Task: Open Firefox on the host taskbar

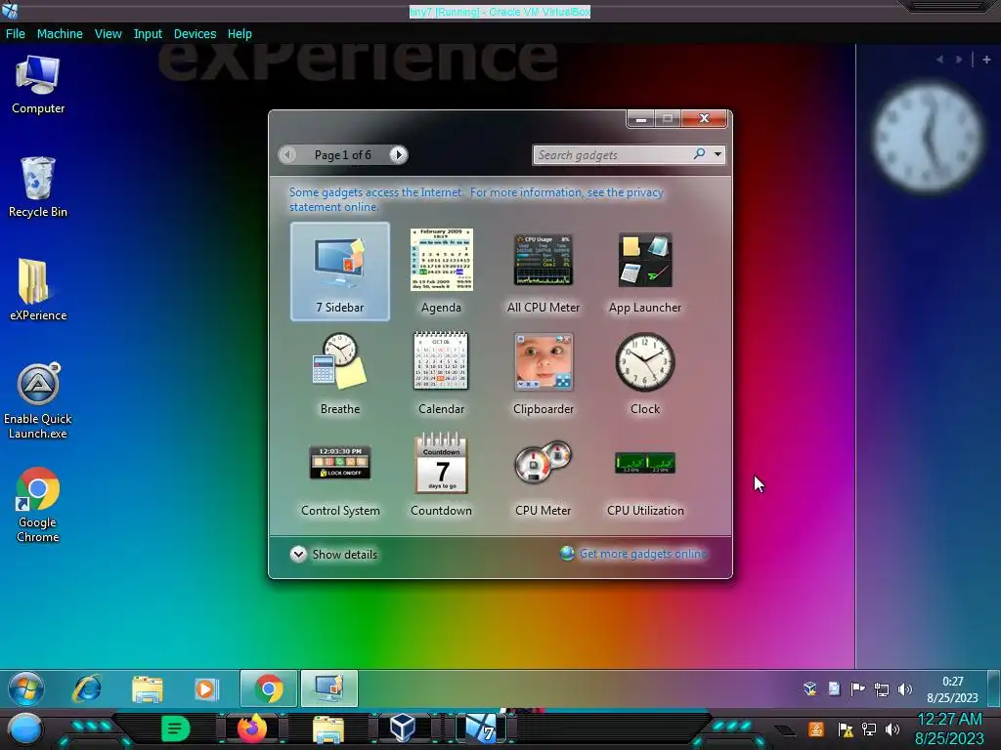Action: 251,729
